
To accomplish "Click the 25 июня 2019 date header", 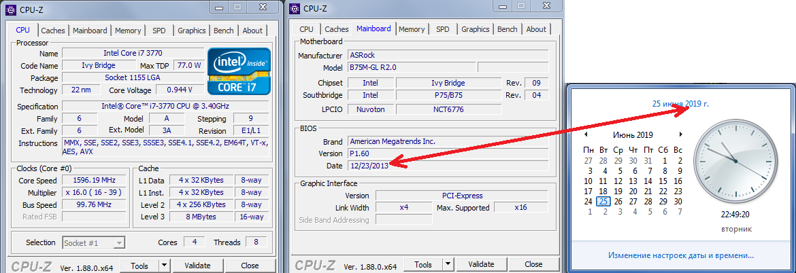I will point(680,104).
